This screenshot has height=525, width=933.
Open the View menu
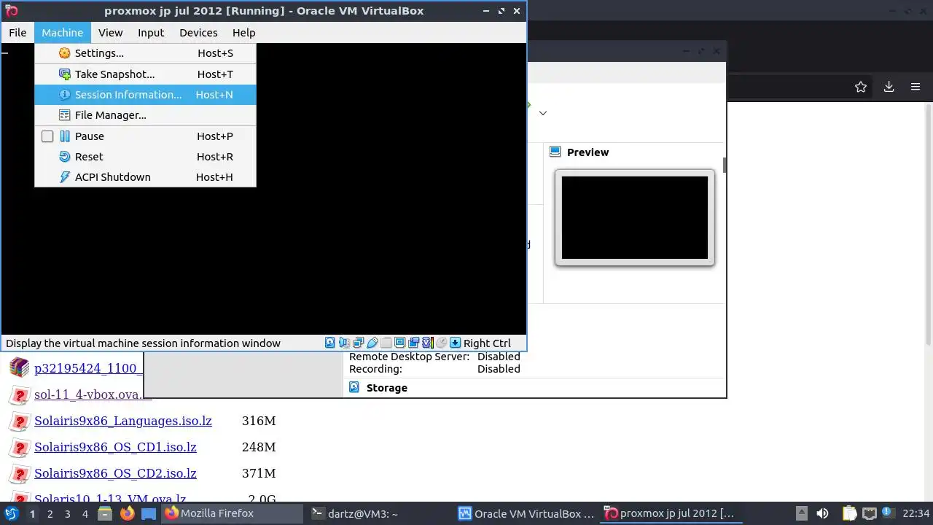(111, 33)
